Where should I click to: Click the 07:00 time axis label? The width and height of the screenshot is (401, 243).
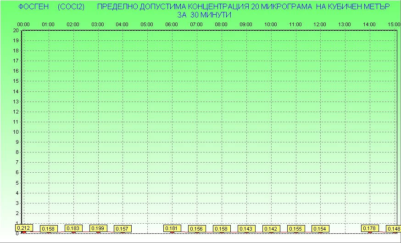196,24
